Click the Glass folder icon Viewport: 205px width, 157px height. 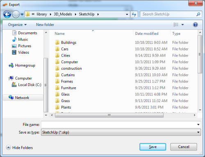57,94
